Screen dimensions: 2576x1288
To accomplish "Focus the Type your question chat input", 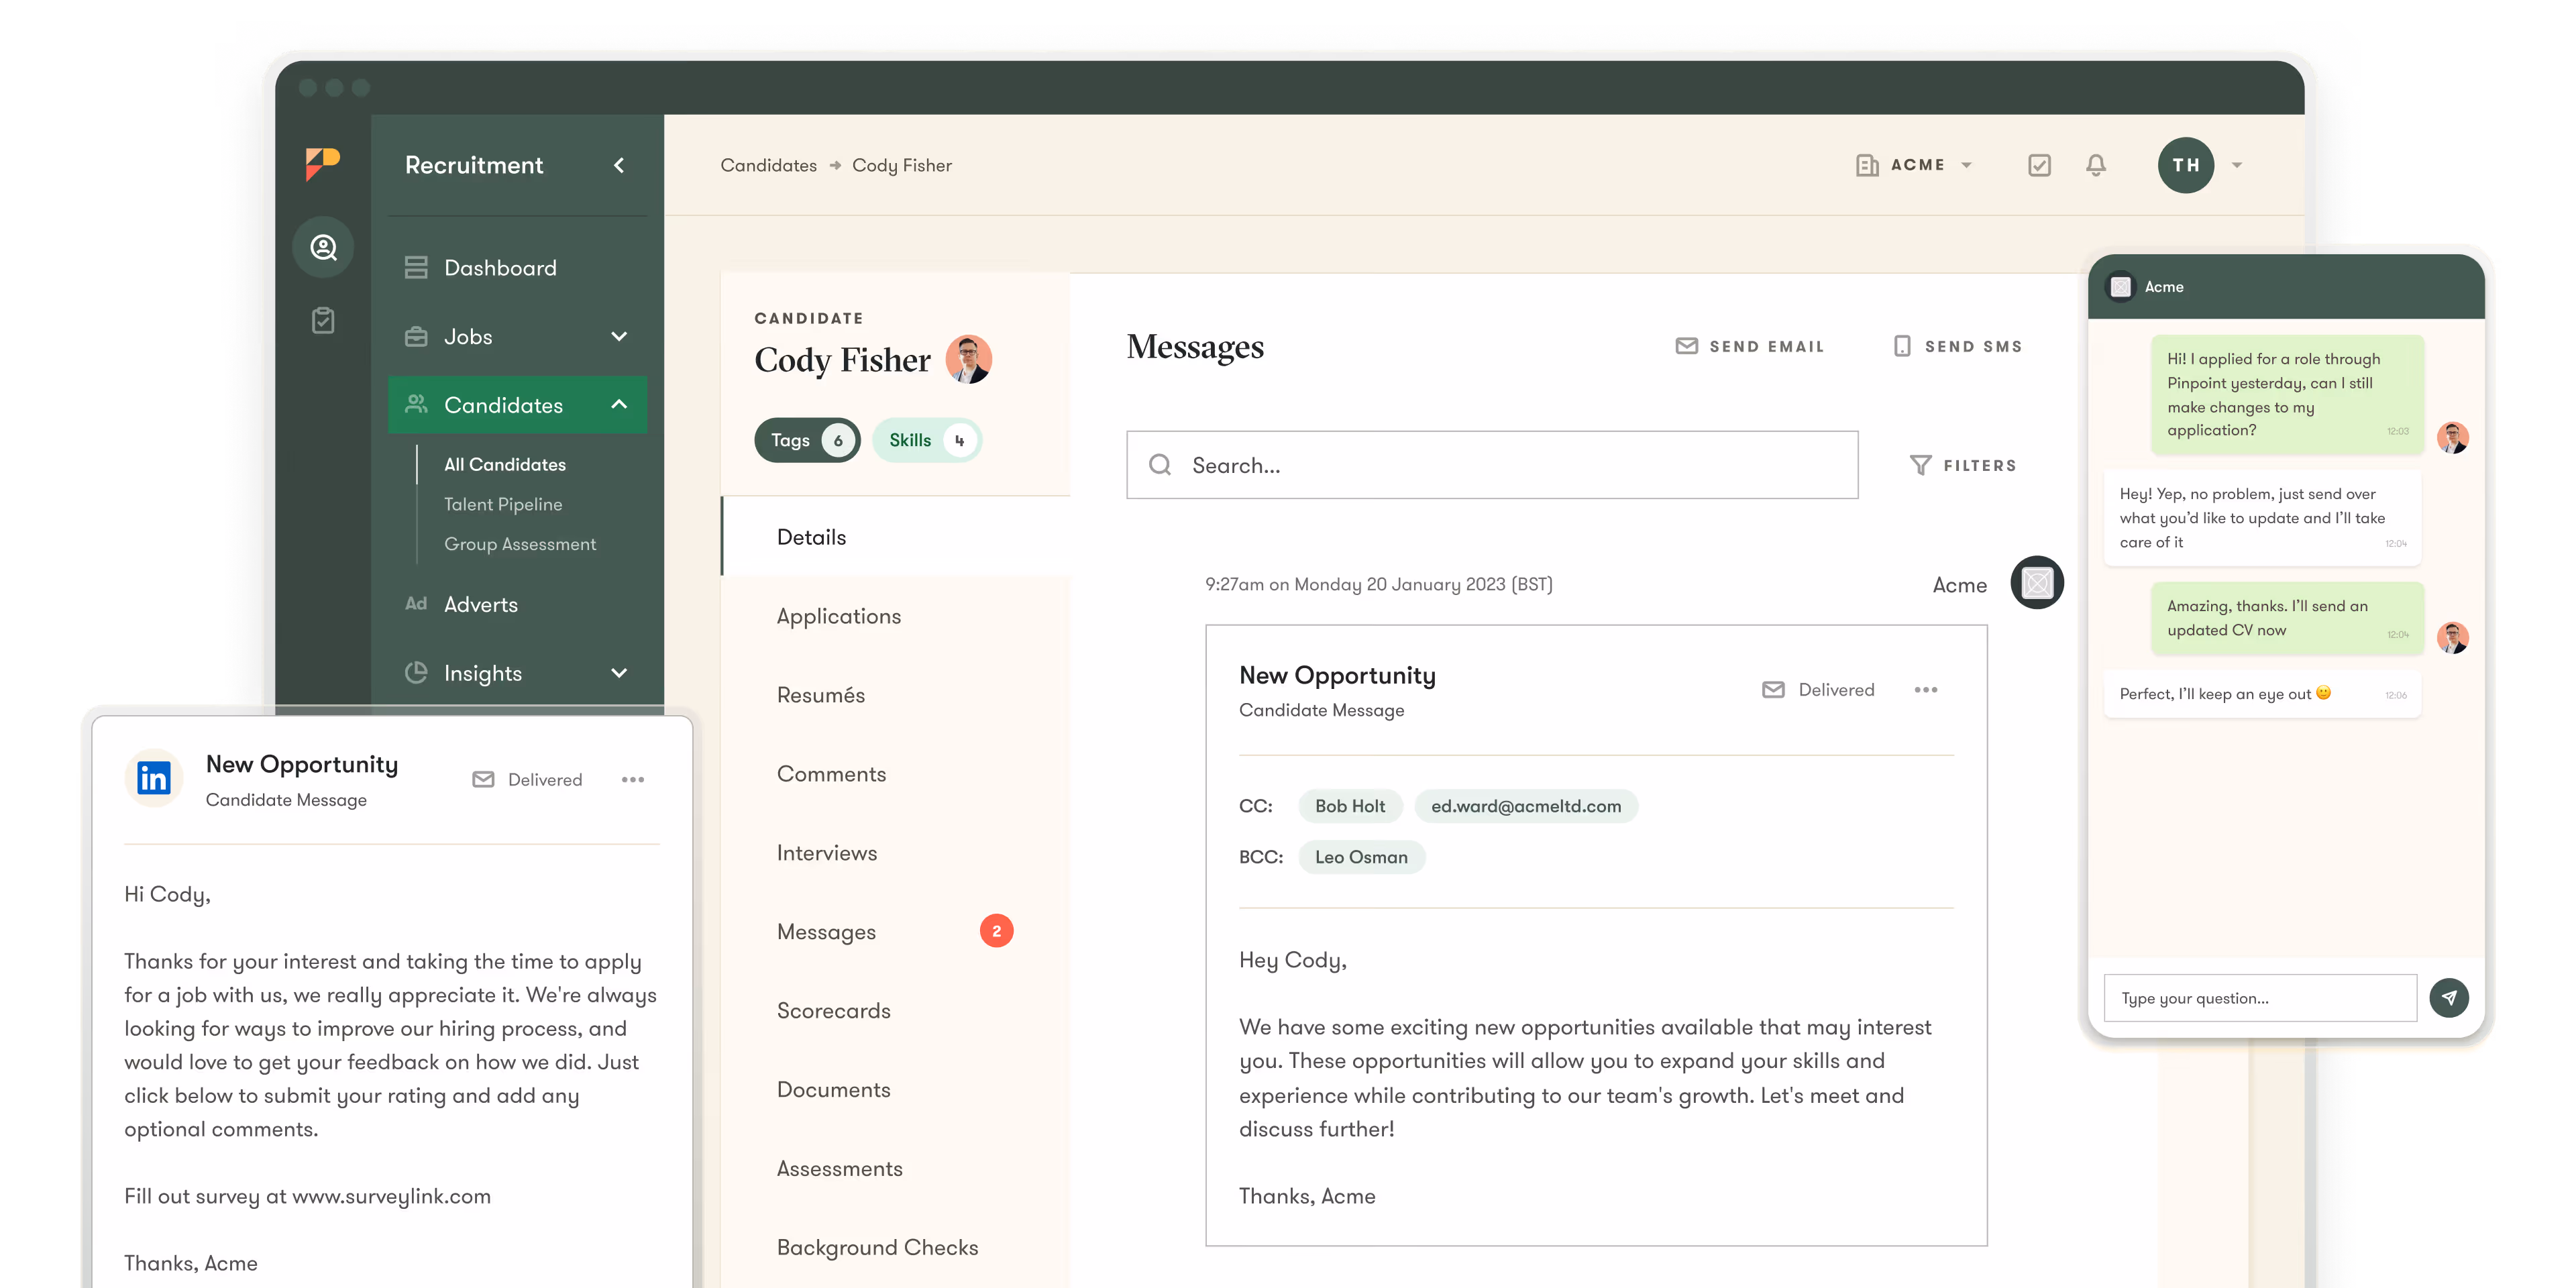I will click(x=2260, y=998).
